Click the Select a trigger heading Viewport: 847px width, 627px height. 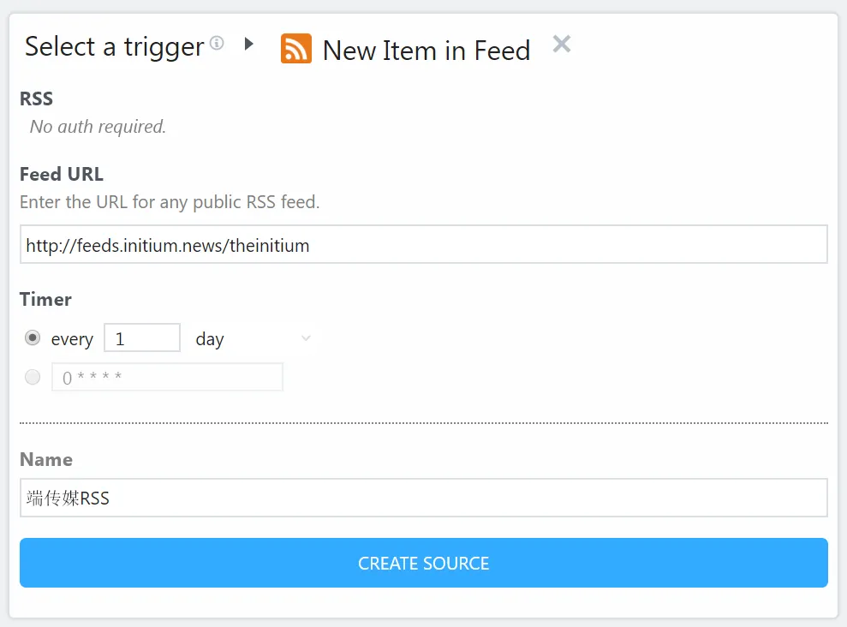(x=115, y=46)
